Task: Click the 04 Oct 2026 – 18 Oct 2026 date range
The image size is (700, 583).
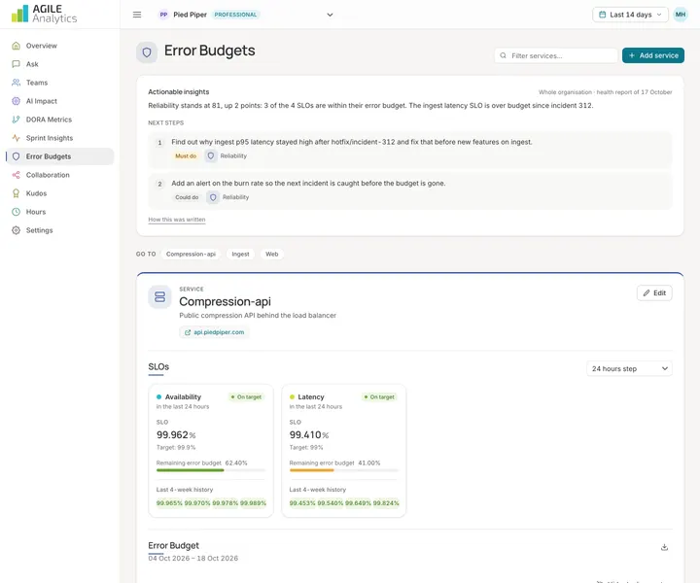Action: [x=192, y=559]
